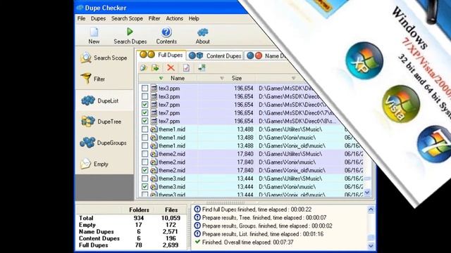Click the document page icon in list toolbar
This screenshot has height=253, width=451.
pyautogui.click(x=186, y=67)
